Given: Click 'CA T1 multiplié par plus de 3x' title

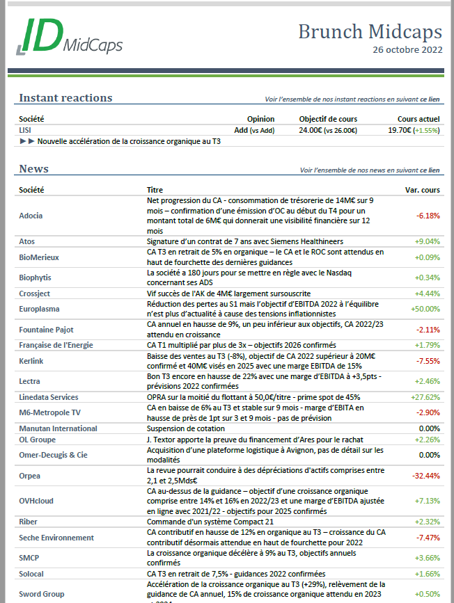Looking at the screenshot, I should 242,346.
